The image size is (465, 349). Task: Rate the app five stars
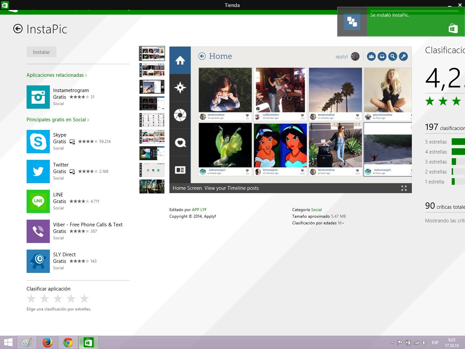pos(84,298)
